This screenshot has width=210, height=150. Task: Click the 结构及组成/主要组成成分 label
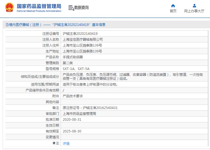[x=40, y=77]
